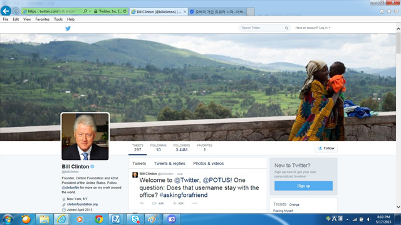The width and height of the screenshot is (401, 225).
Task: Open the Paint palette app in taskbar
Action: pos(153,219)
